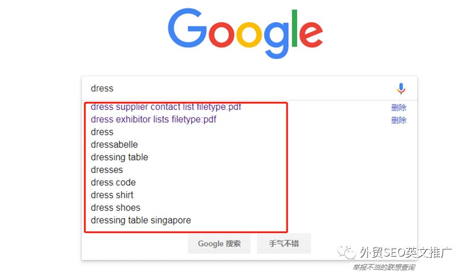Click the 手气不错 button
The image size is (467, 273).
click(x=284, y=243)
